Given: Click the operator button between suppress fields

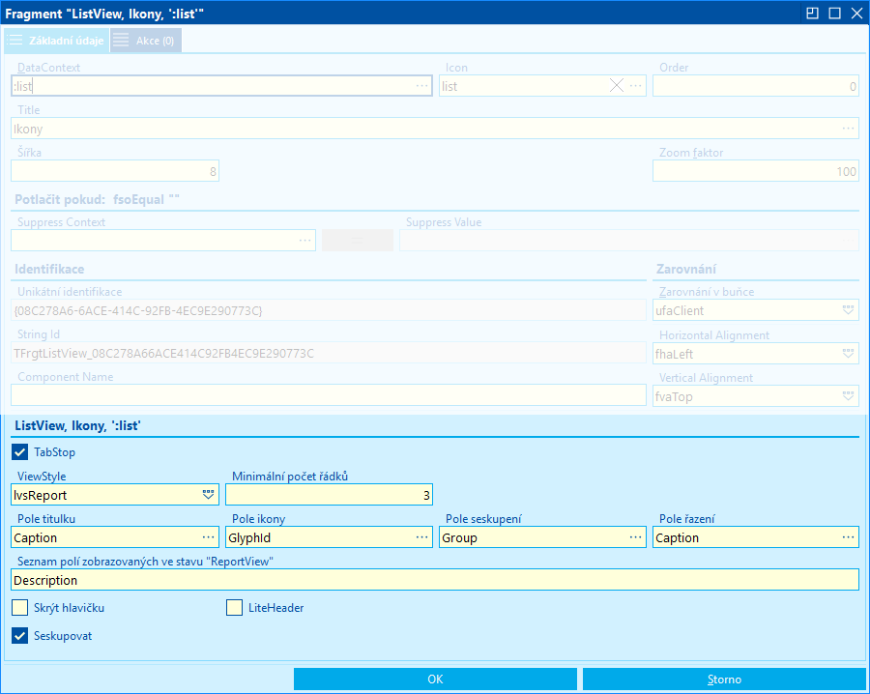Looking at the screenshot, I should click(358, 241).
